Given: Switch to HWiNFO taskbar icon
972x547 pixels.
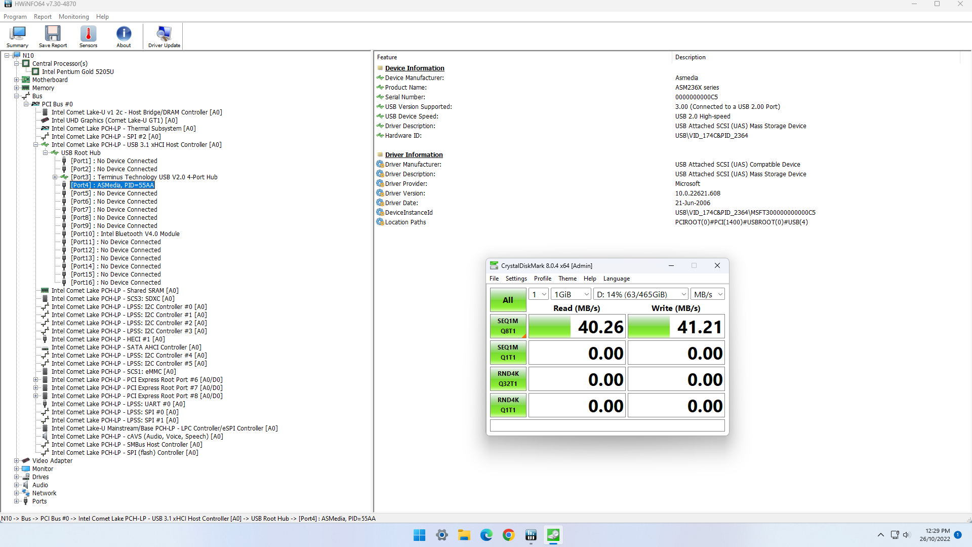Looking at the screenshot, I should 531,535.
